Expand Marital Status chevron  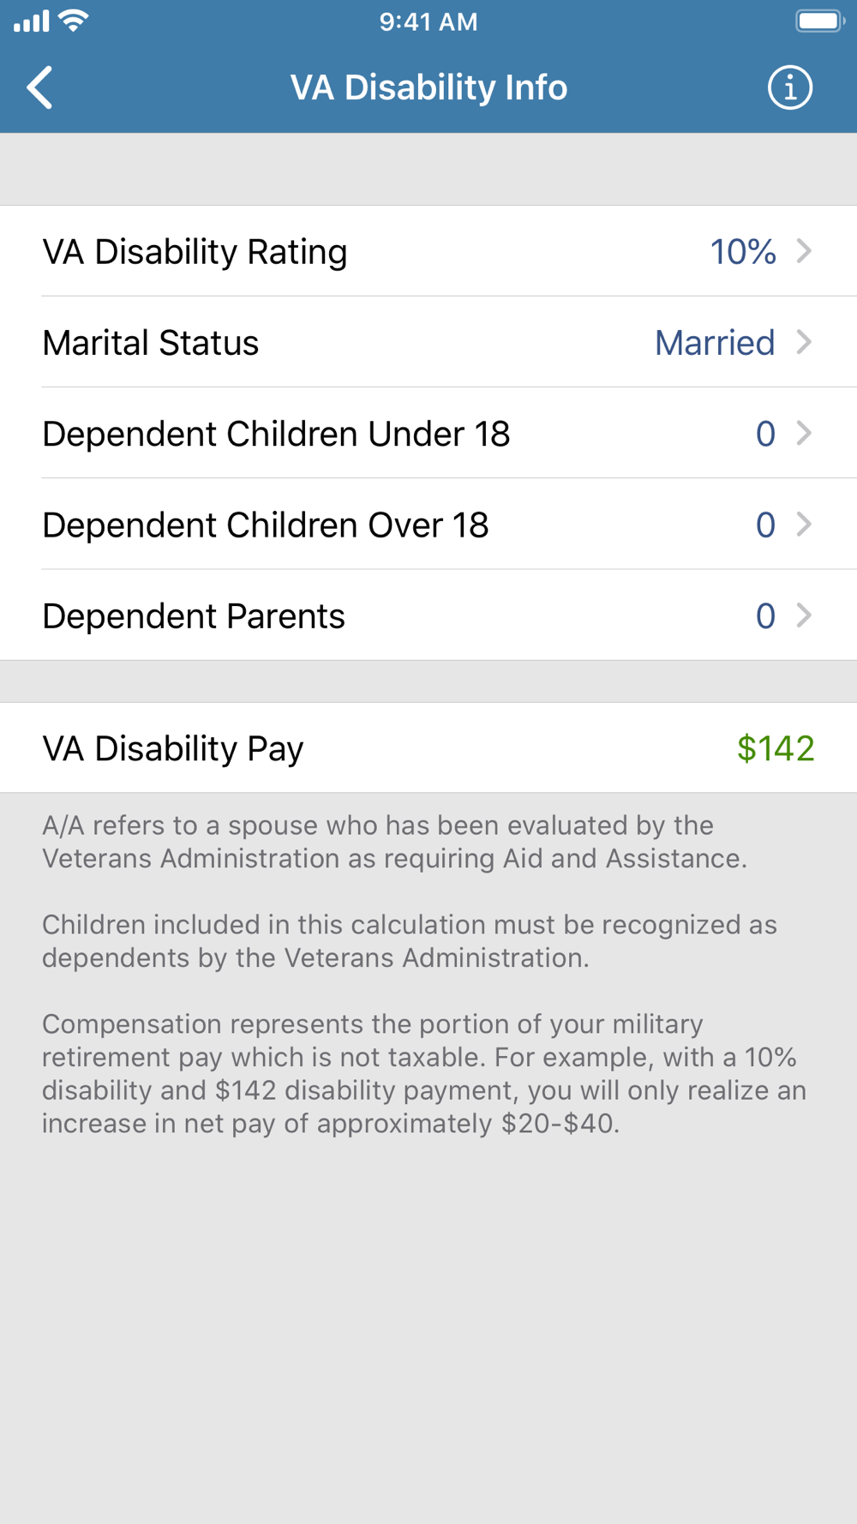click(x=804, y=342)
